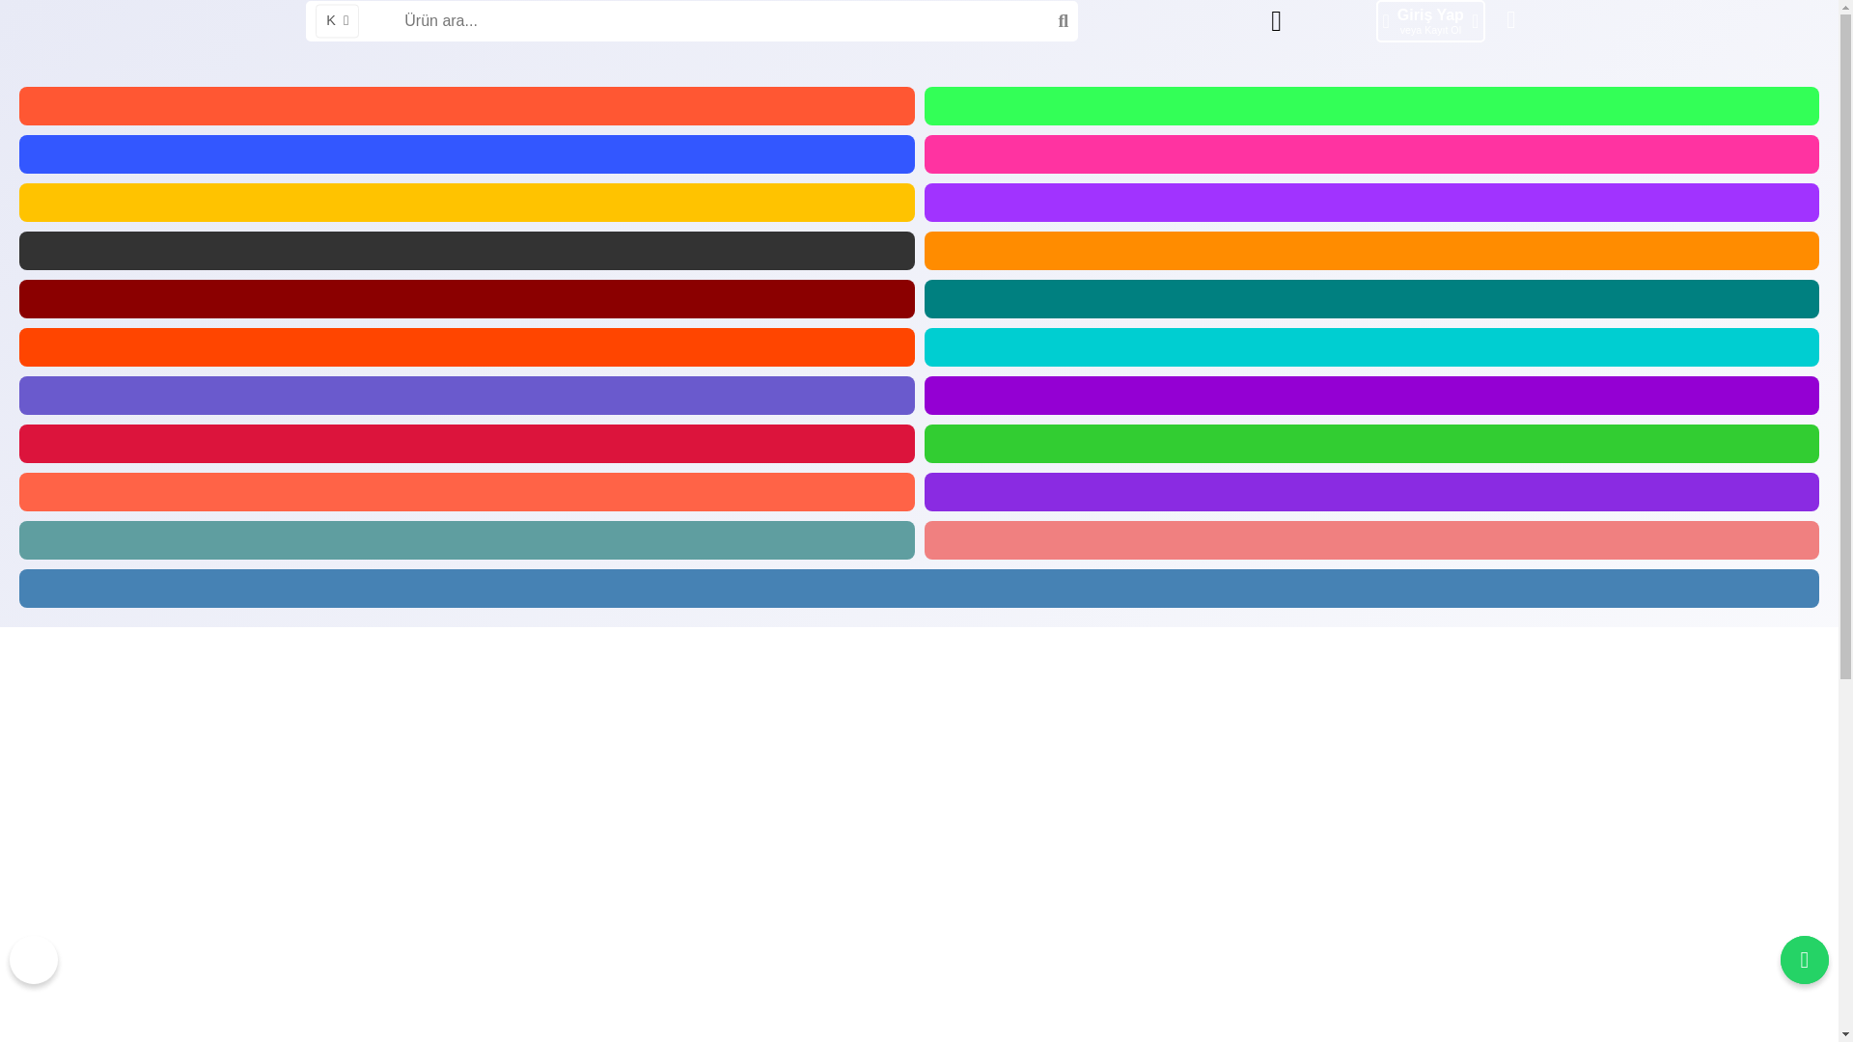Open the WhatsApp chat floating button
1853x1042 pixels.
pyautogui.click(x=1804, y=960)
